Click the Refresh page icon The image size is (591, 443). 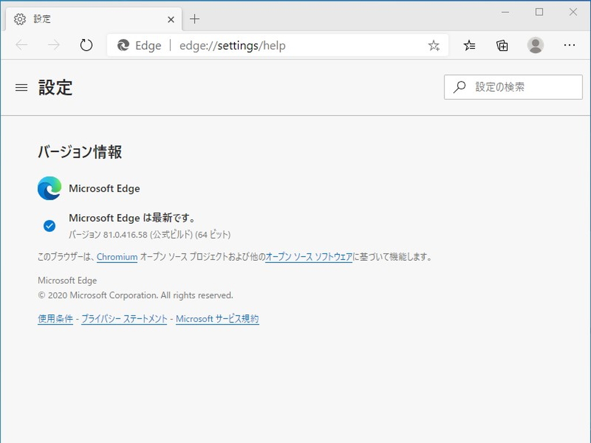87,45
